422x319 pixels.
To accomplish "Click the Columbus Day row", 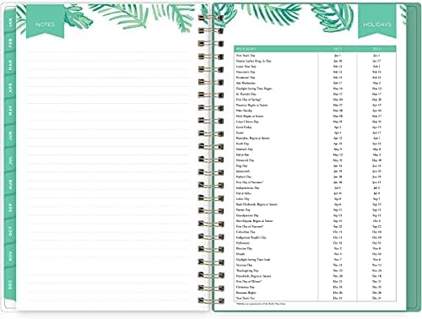I will 315,232.
